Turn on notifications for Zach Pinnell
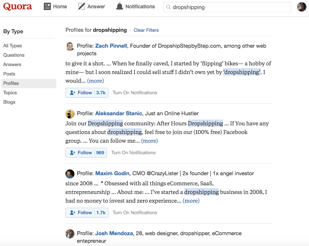Viewport: 309px width, 246px height. pyautogui.click(x=134, y=92)
